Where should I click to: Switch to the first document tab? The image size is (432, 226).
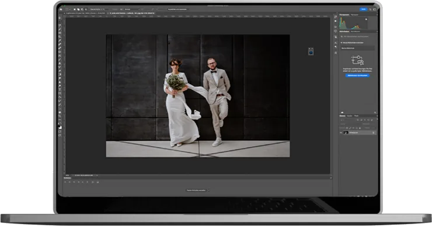[x=85, y=13]
